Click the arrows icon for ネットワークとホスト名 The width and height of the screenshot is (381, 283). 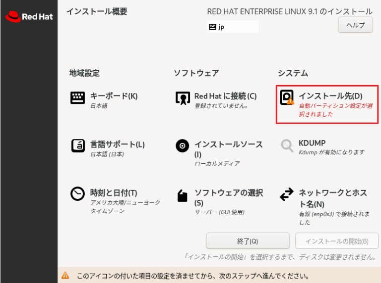click(x=287, y=194)
